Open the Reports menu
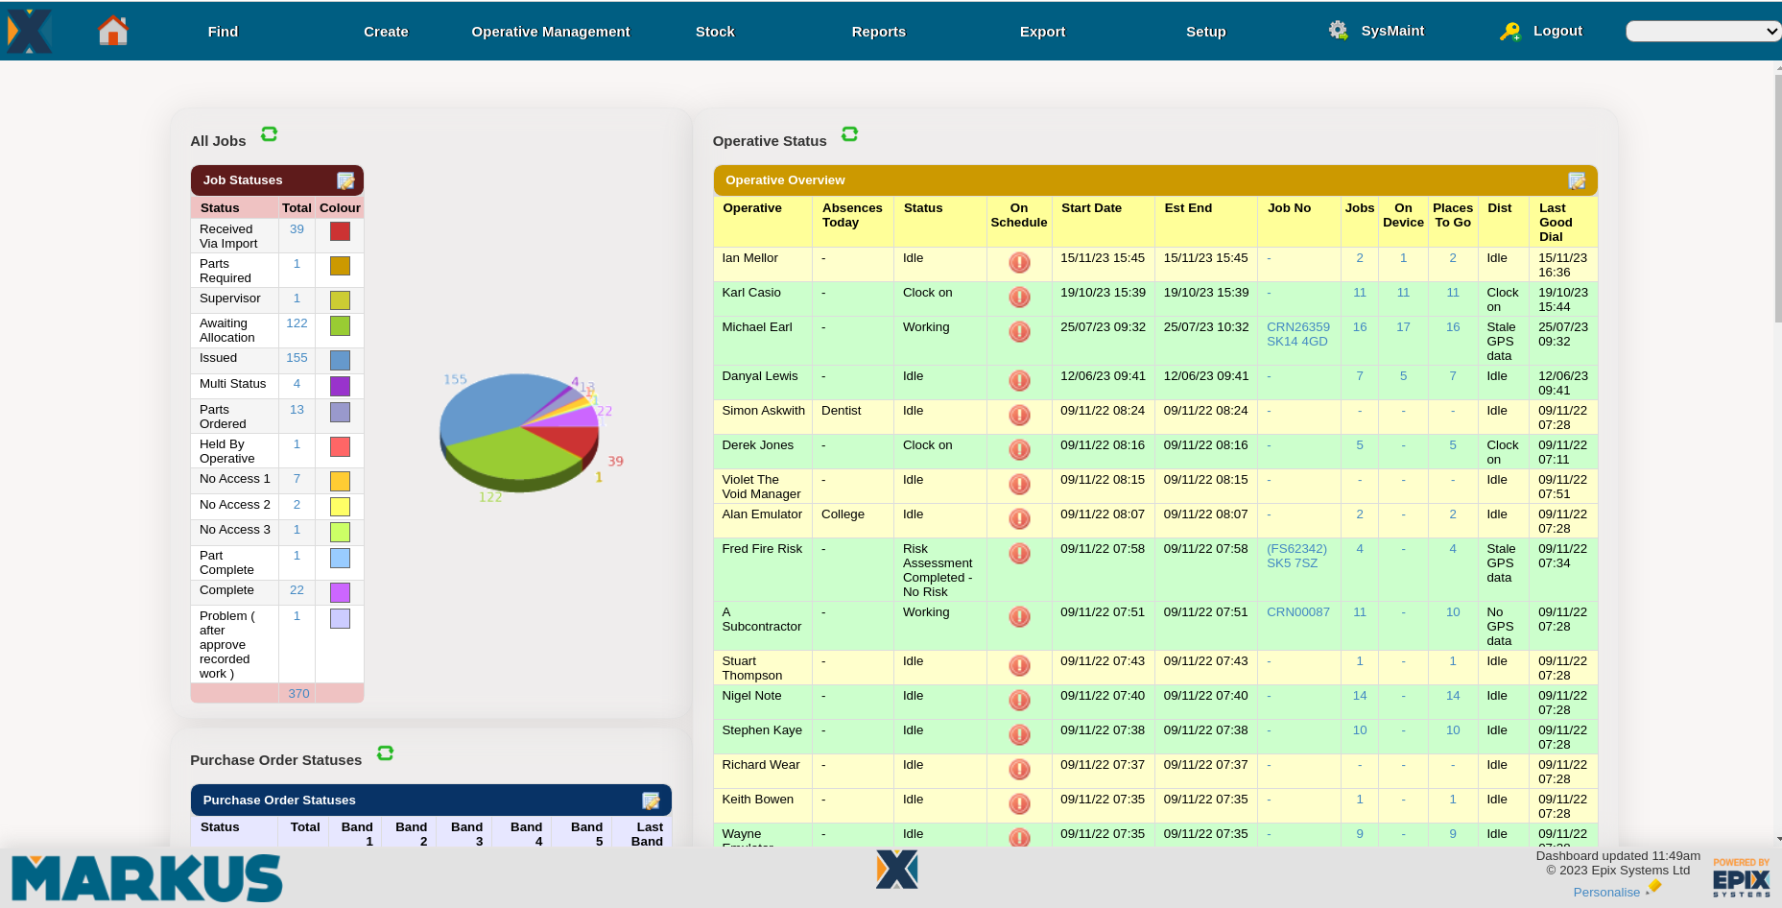The height and width of the screenshot is (908, 1782). point(878,32)
